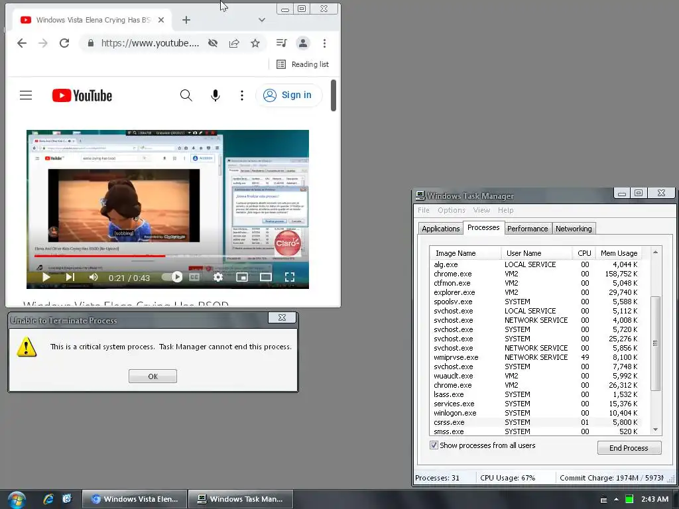Select the wmiprvse.exe process
The width and height of the screenshot is (679, 509).
535,357
